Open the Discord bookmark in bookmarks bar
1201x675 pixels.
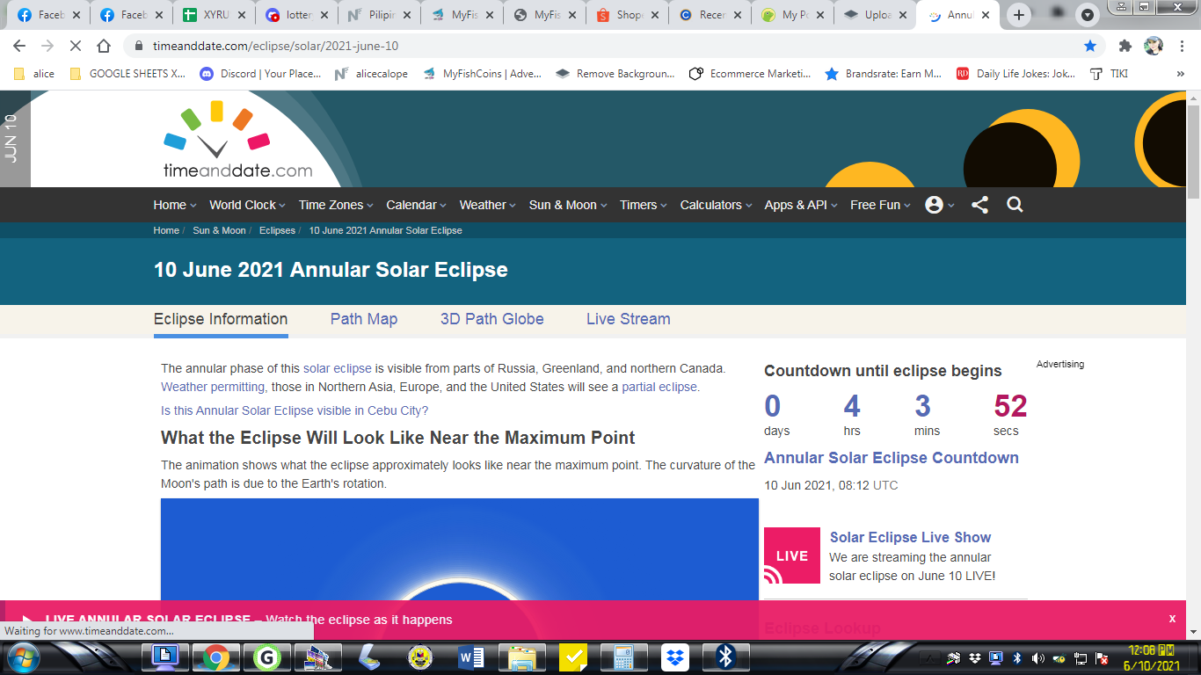[x=260, y=74]
